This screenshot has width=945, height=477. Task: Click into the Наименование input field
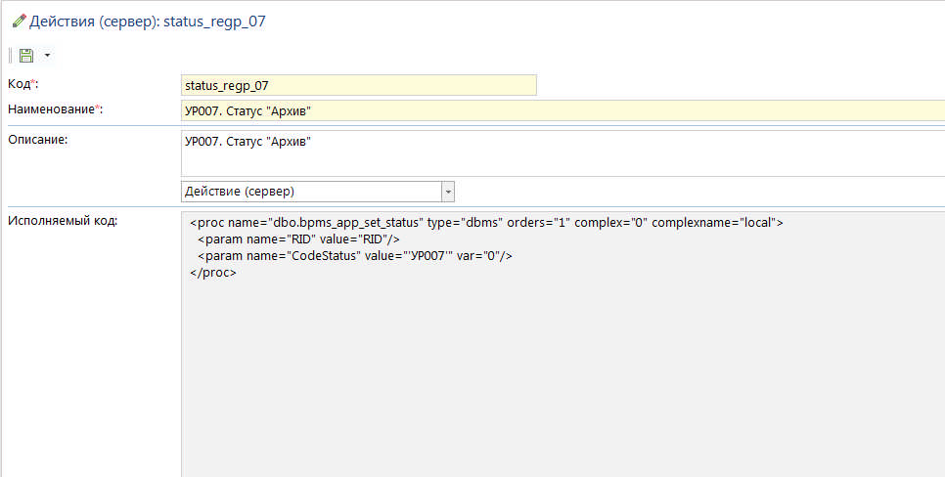[x=562, y=110]
